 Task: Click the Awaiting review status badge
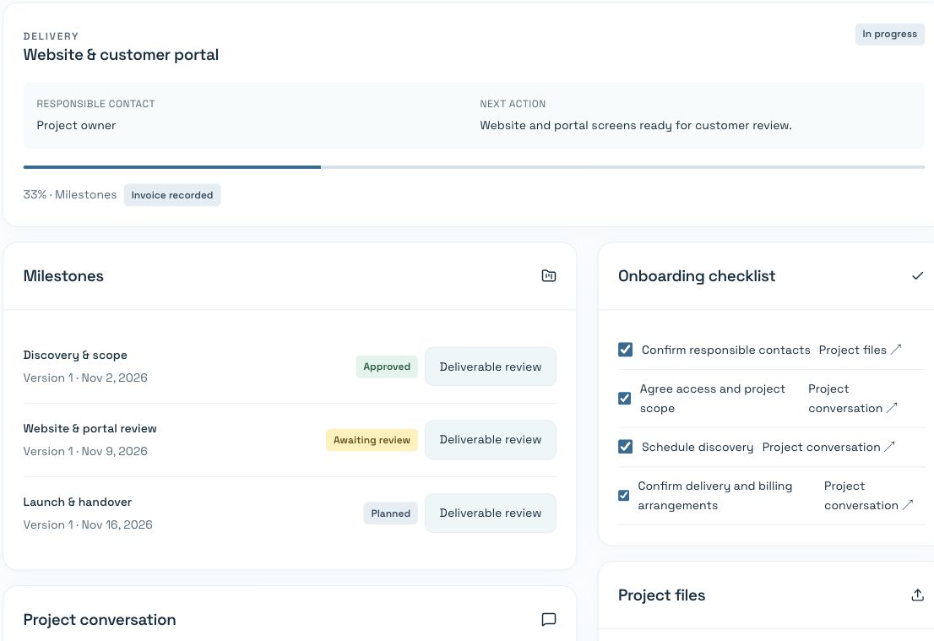coord(372,440)
